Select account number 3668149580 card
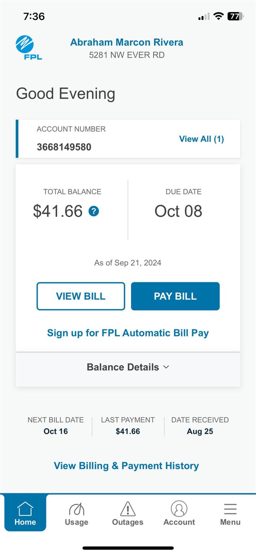This screenshot has width=256, height=555. coord(128,139)
